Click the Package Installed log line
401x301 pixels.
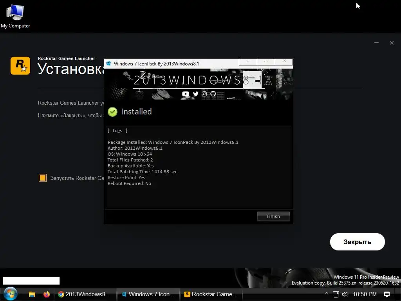pos(173,142)
